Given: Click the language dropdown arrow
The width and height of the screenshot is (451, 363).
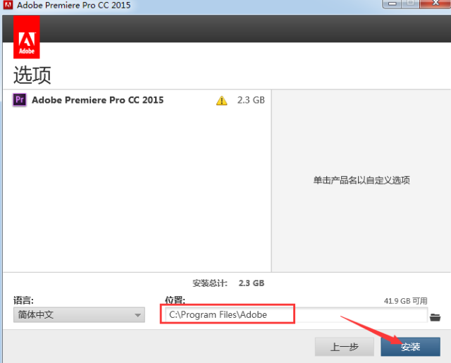Looking at the screenshot, I should [x=138, y=316].
